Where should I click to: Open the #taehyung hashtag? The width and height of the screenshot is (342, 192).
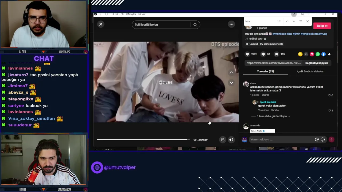click(321, 34)
